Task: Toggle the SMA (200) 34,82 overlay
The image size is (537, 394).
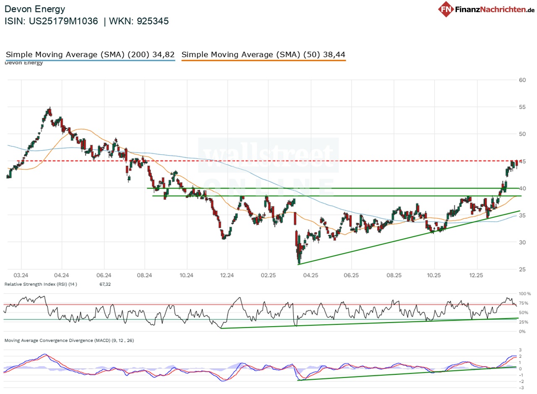Action: click(90, 54)
